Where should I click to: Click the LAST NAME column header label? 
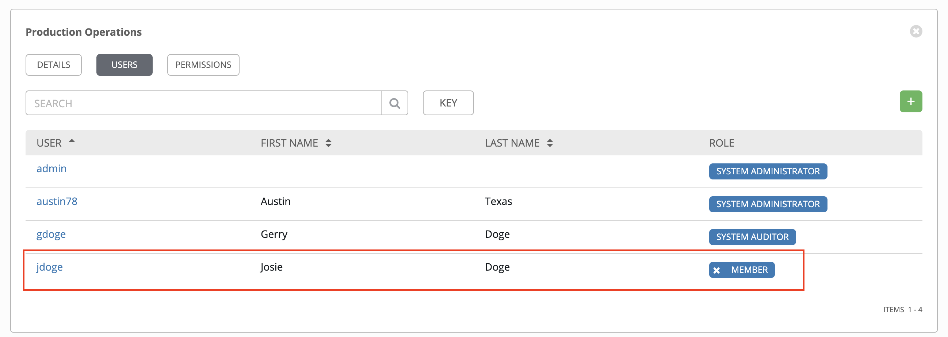click(512, 143)
